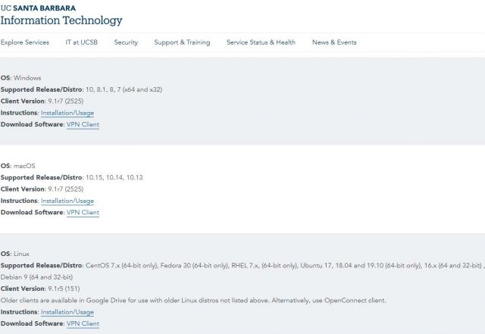Click the 'Debian 9 (64 and 32-bit)' text
The height and width of the screenshot is (334, 485).
36,277
